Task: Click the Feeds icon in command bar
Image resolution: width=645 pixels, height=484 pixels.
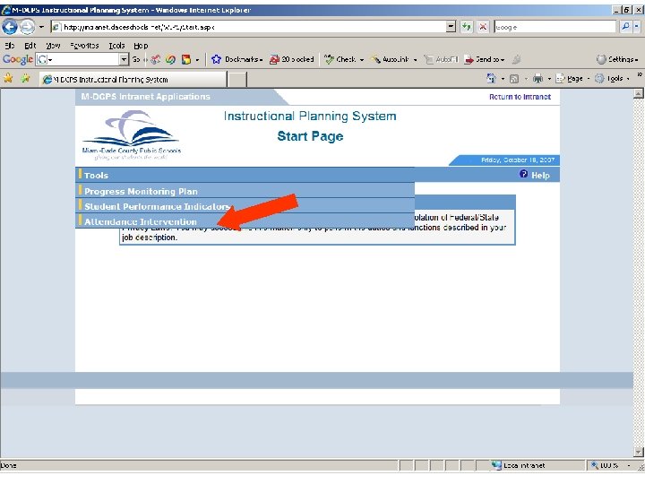Action: (514, 79)
